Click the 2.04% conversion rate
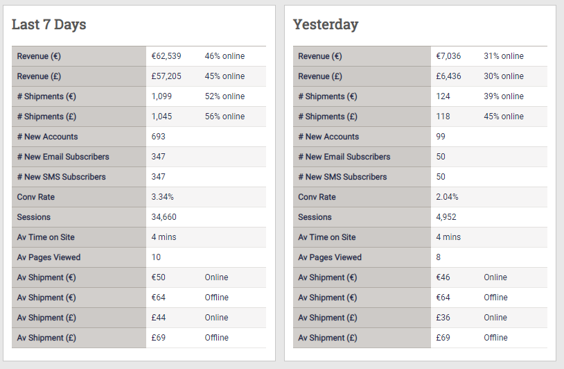 point(447,197)
